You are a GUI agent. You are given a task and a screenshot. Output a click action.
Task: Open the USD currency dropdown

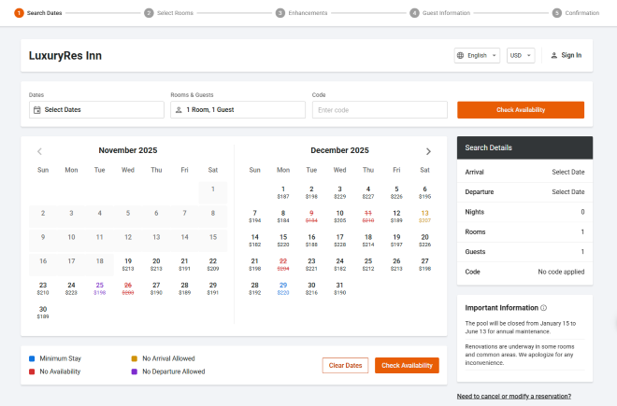(521, 55)
